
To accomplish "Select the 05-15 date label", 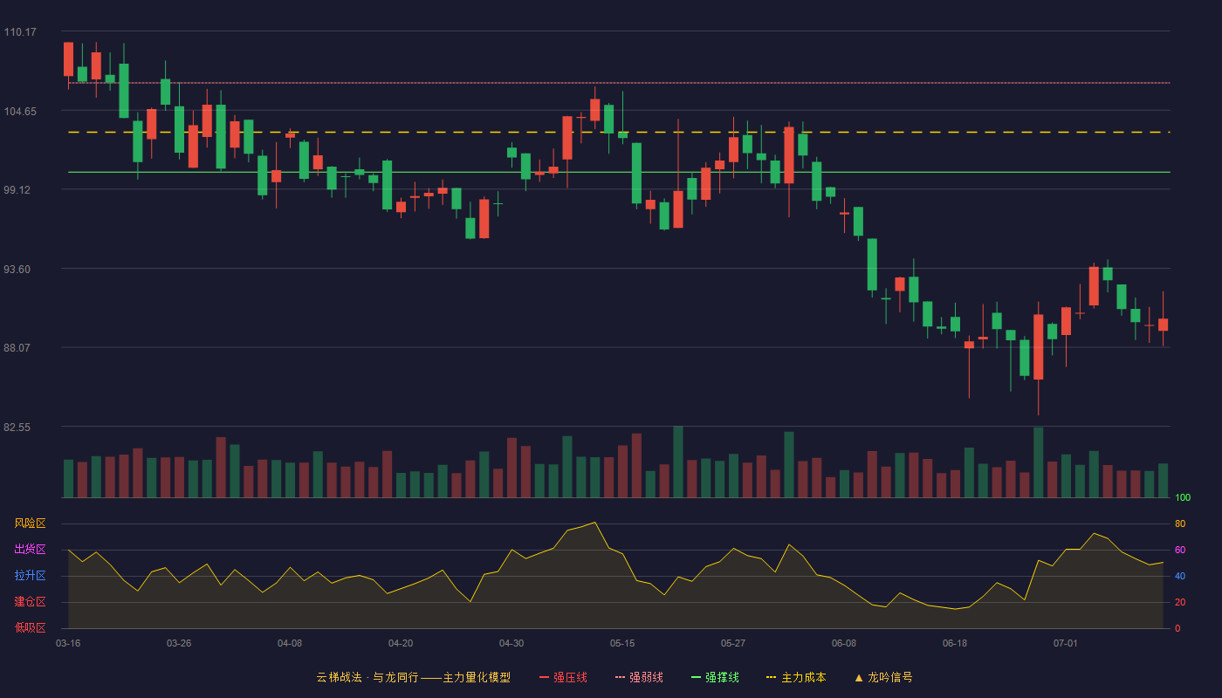I will coord(622,643).
